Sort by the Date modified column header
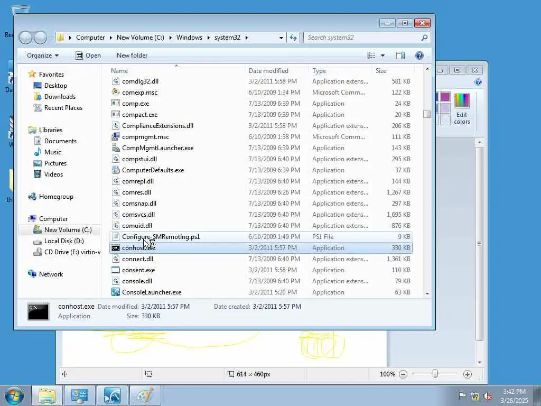 click(x=277, y=71)
